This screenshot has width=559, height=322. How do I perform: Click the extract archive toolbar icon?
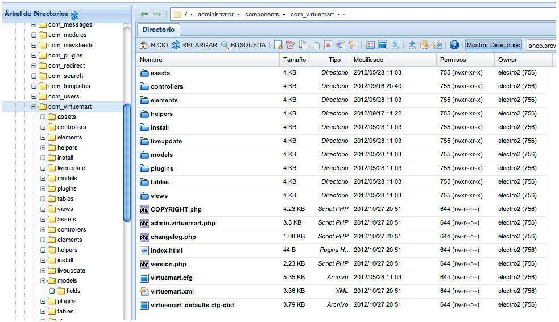point(437,45)
